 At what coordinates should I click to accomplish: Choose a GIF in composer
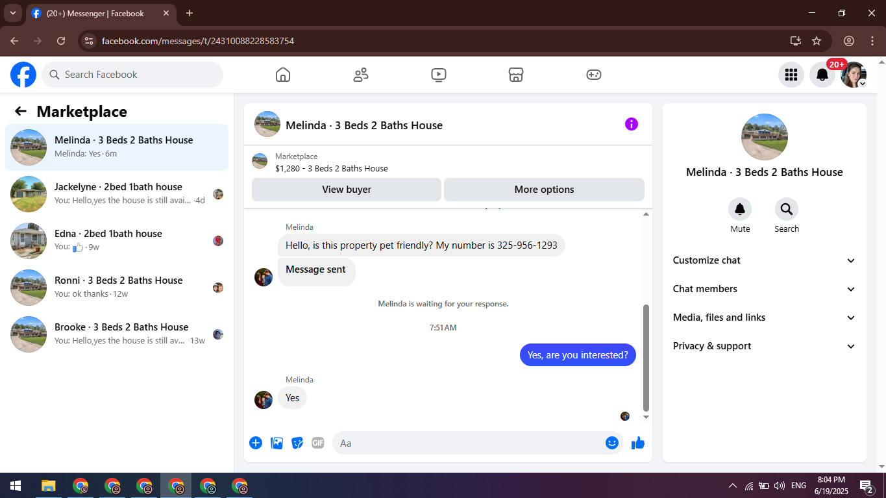point(318,443)
